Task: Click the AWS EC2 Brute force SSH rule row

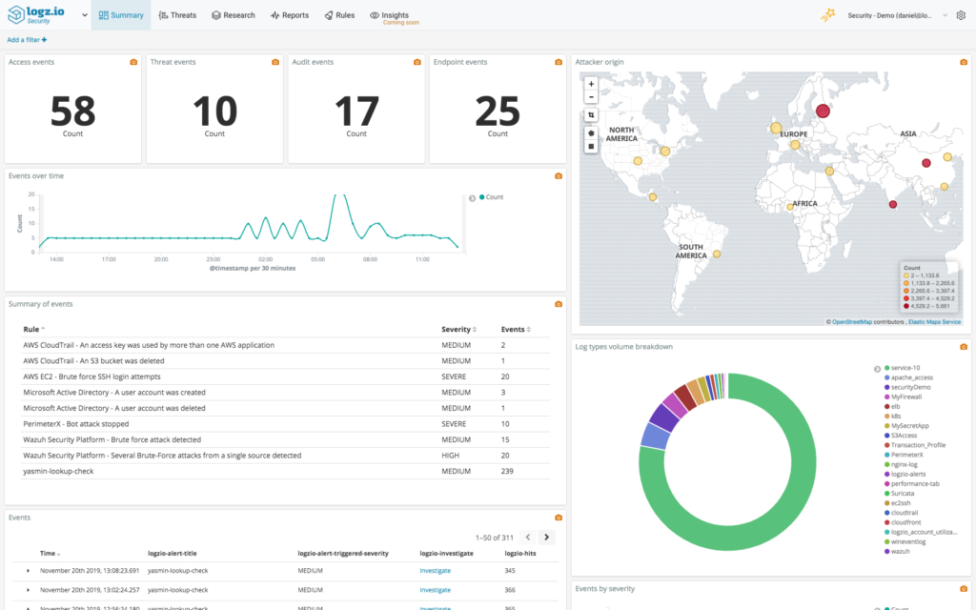Action: [286, 376]
